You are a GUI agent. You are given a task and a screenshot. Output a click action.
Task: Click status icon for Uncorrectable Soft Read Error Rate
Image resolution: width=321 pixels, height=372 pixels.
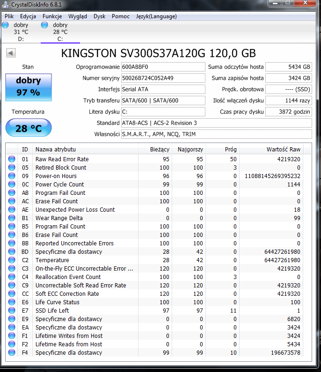[12, 285]
